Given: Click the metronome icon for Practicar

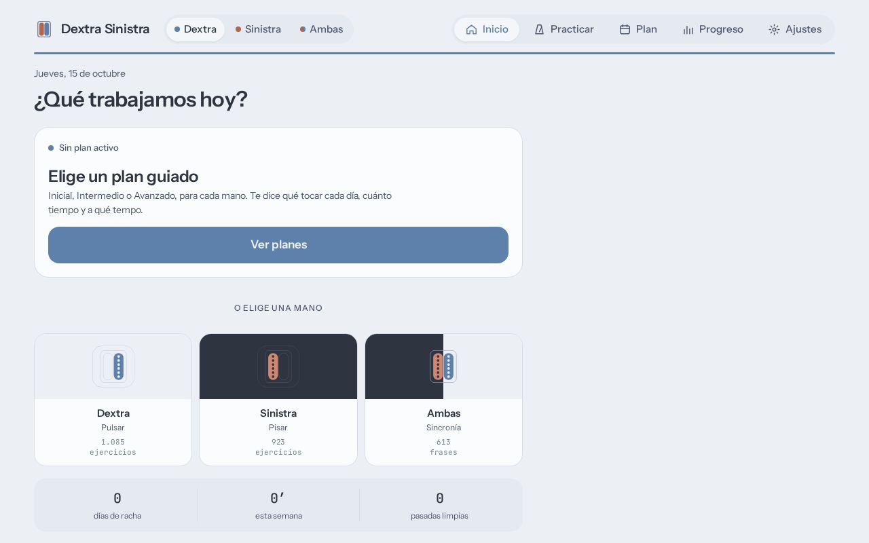Looking at the screenshot, I should (539, 30).
